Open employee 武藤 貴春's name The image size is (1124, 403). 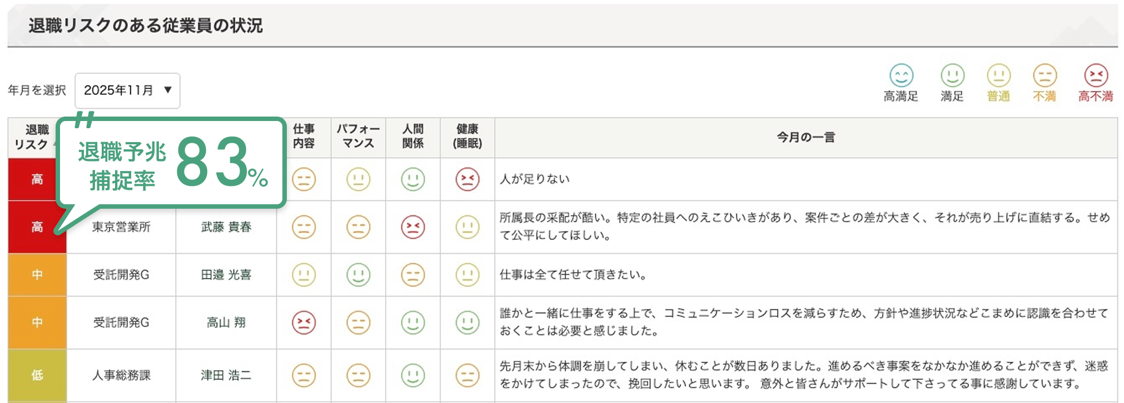tap(226, 227)
